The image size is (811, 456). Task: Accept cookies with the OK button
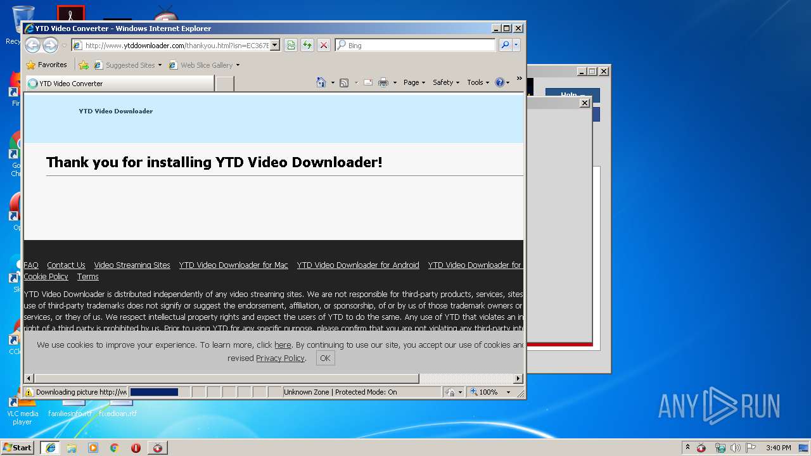pyautogui.click(x=325, y=358)
